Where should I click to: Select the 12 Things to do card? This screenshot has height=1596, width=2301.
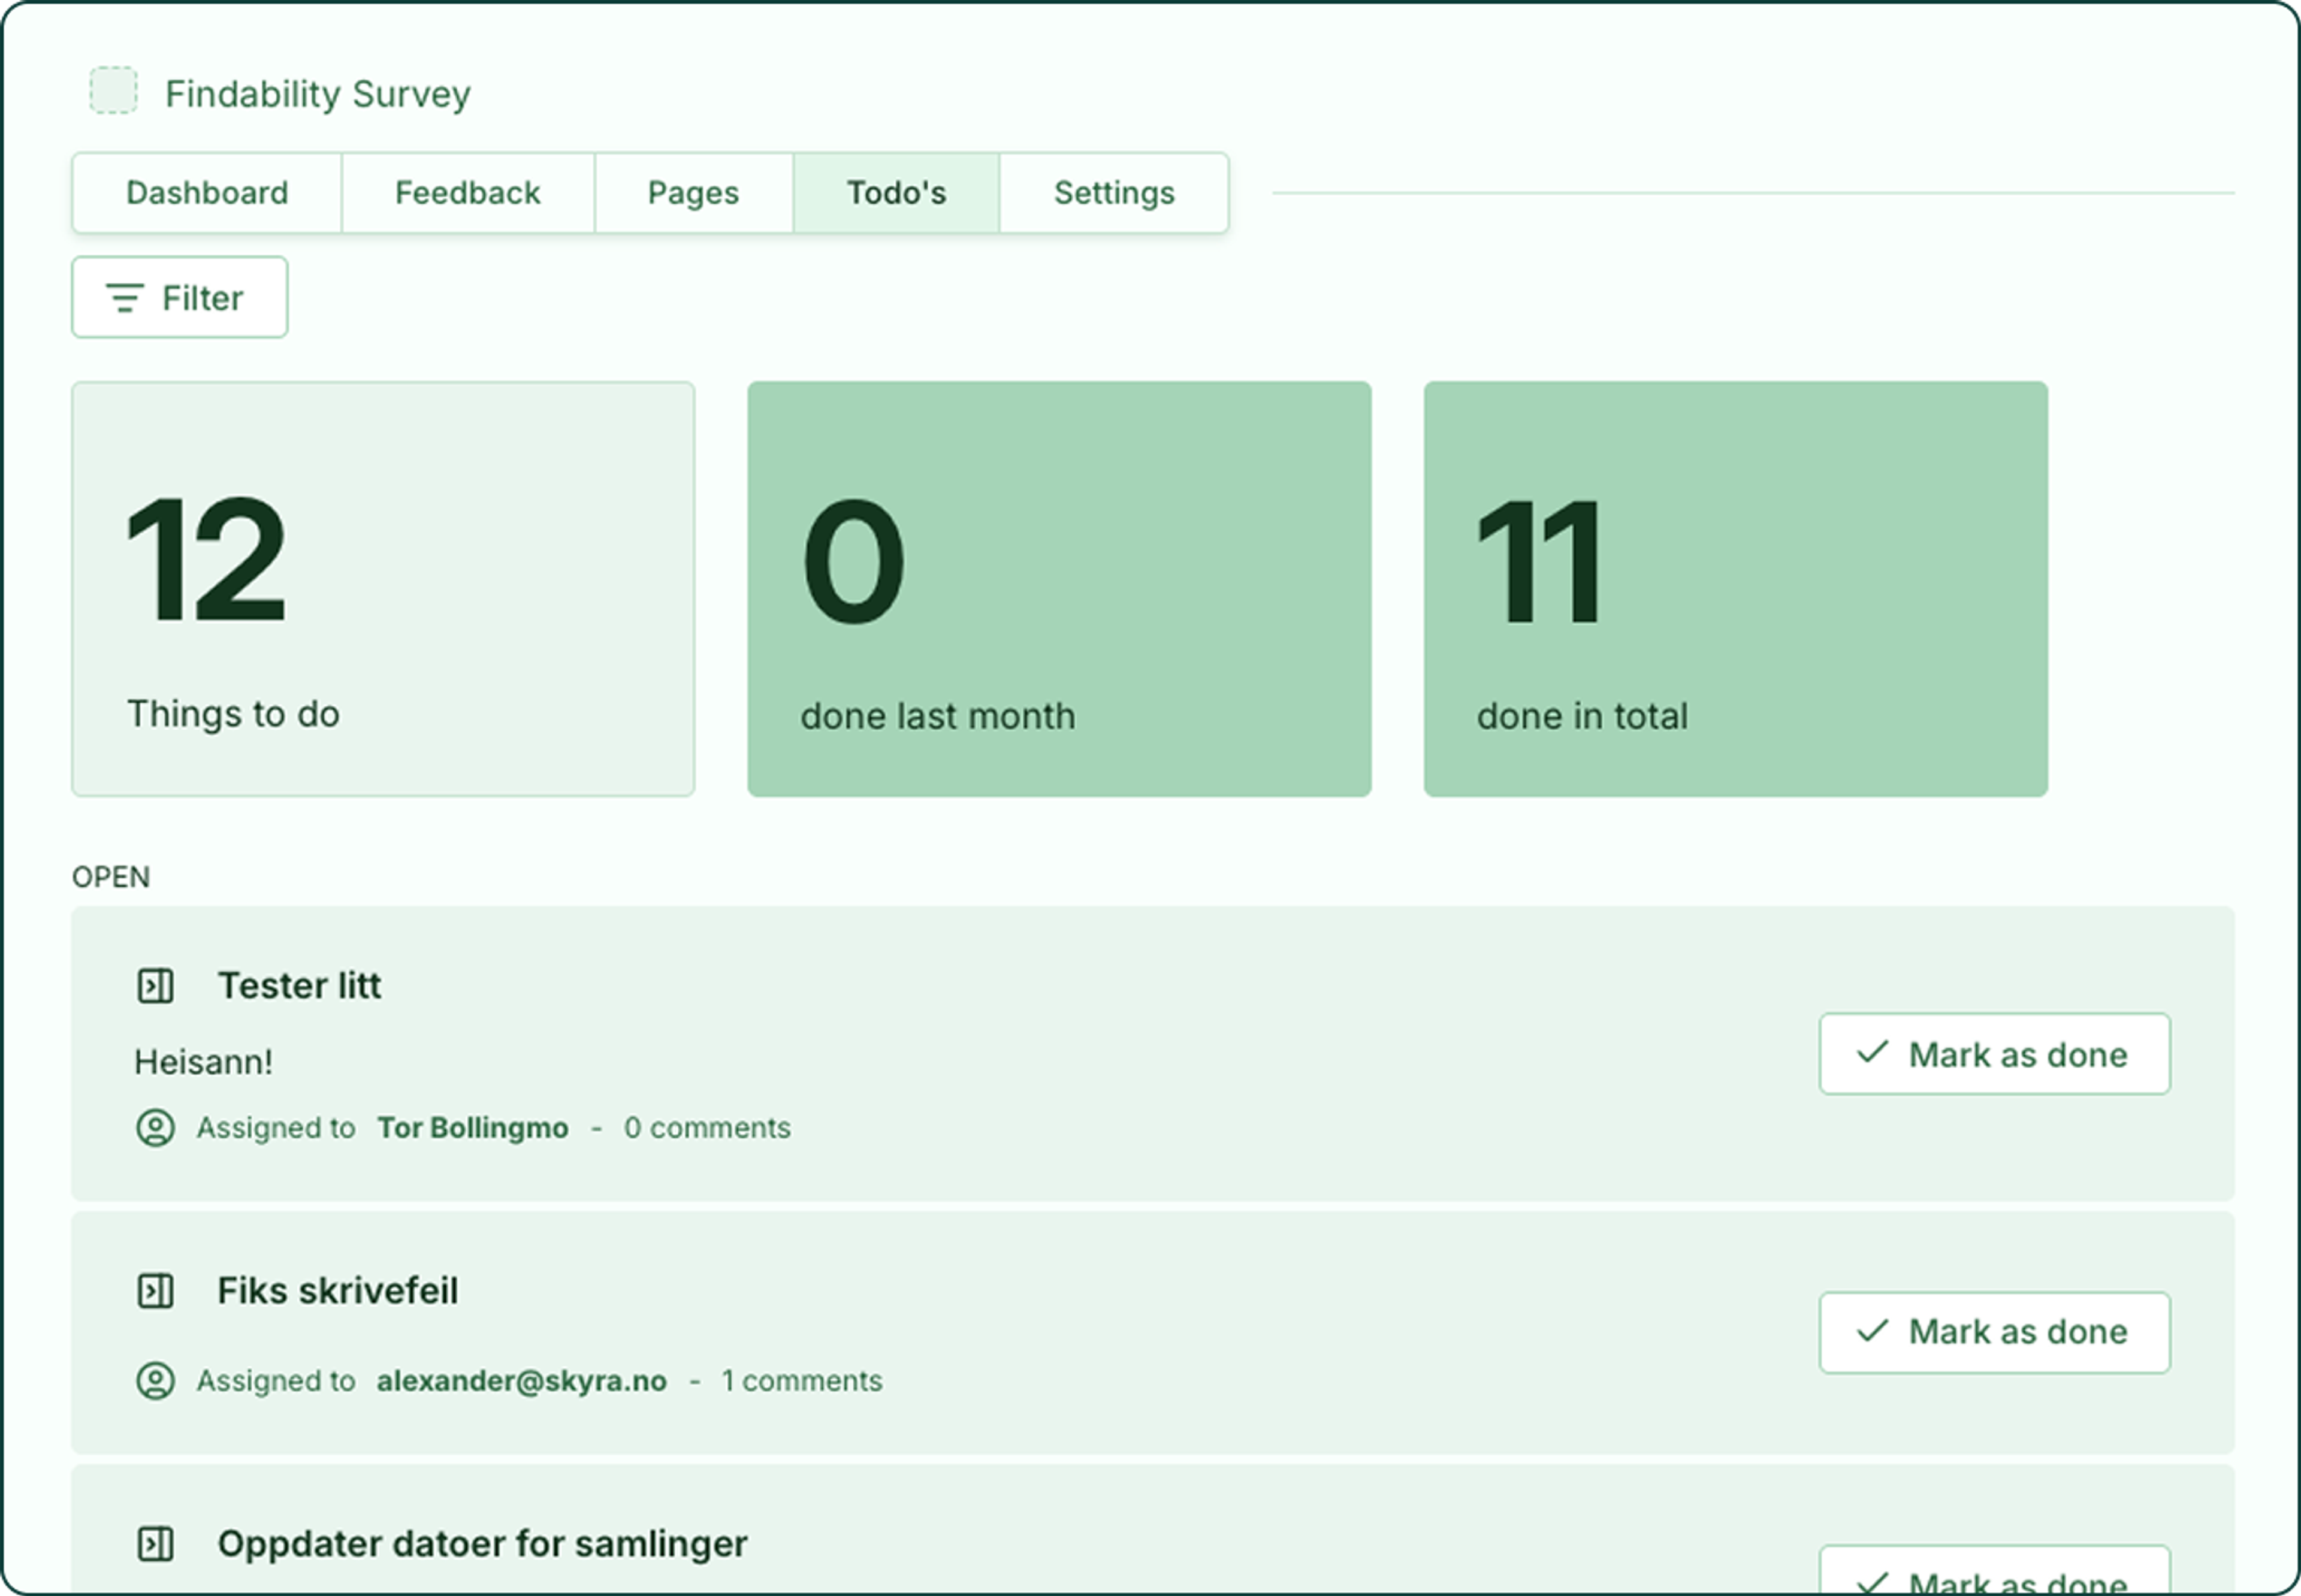coord(383,589)
